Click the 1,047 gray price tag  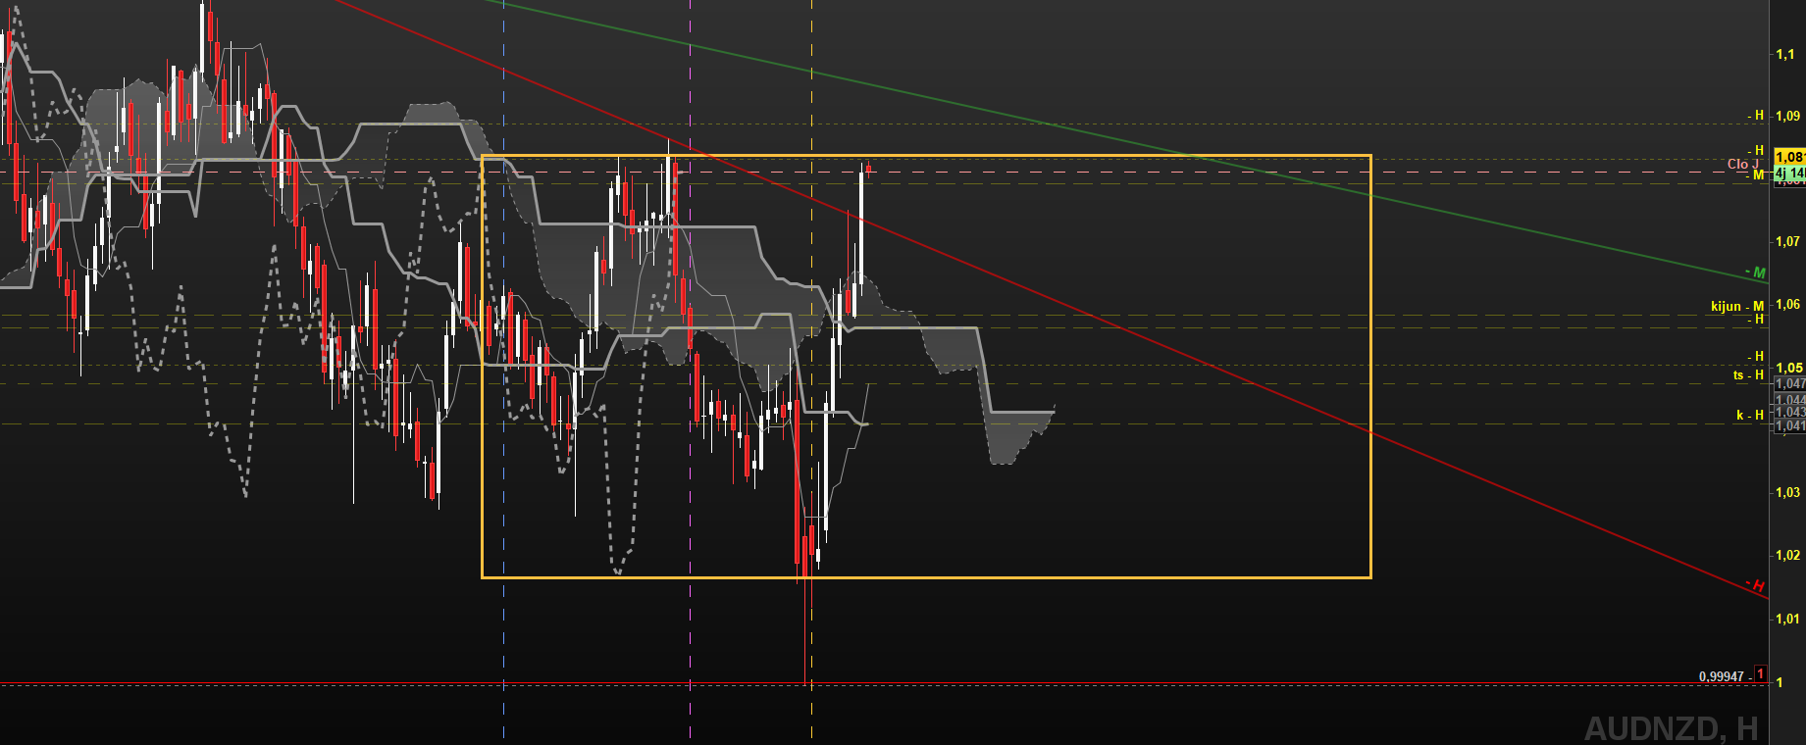pyautogui.click(x=1789, y=383)
